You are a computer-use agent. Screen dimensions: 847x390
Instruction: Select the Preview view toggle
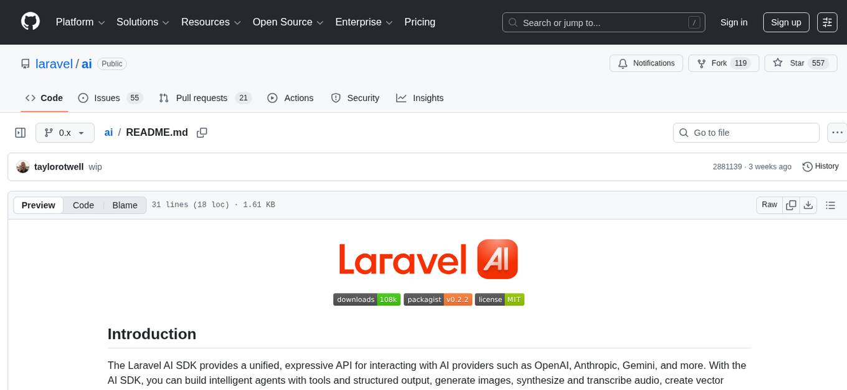pos(39,206)
